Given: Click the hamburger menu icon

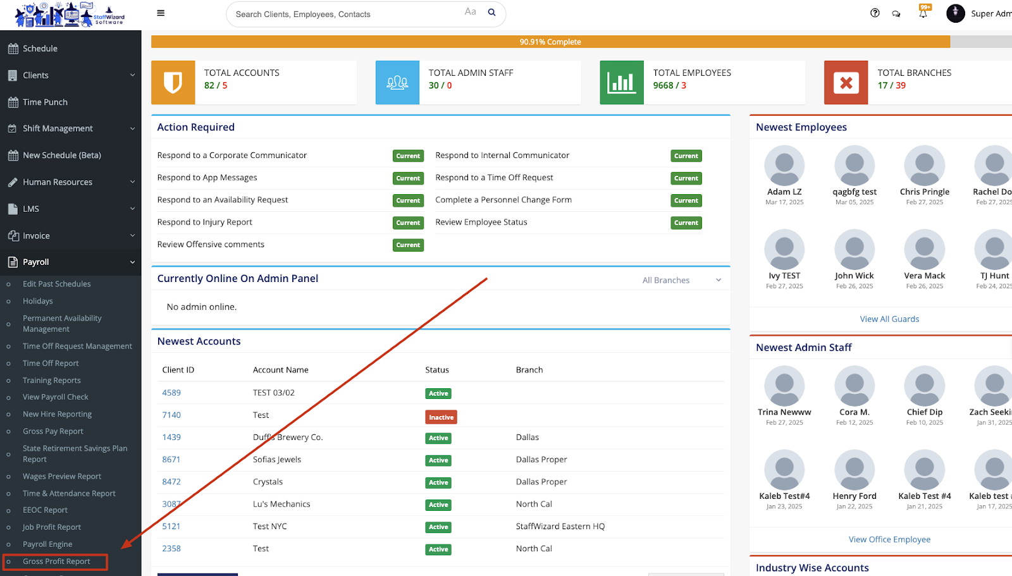Looking at the screenshot, I should tap(161, 13).
